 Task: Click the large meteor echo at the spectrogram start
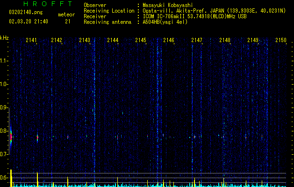11,137
